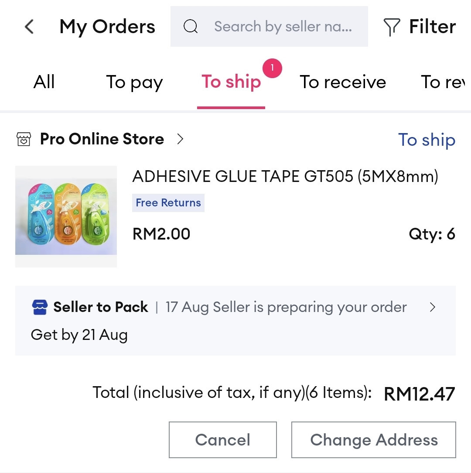Screen dimensions: 471x473
Task: Tap the shop icon beside Pro Online Store
Action: tap(24, 139)
